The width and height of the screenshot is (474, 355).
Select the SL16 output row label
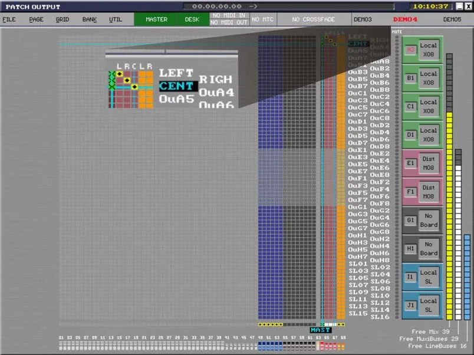coord(380,317)
